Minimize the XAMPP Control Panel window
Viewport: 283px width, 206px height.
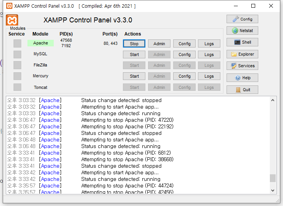[236, 6]
